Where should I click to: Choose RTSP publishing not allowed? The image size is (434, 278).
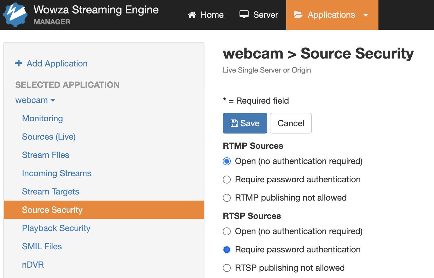(x=227, y=268)
